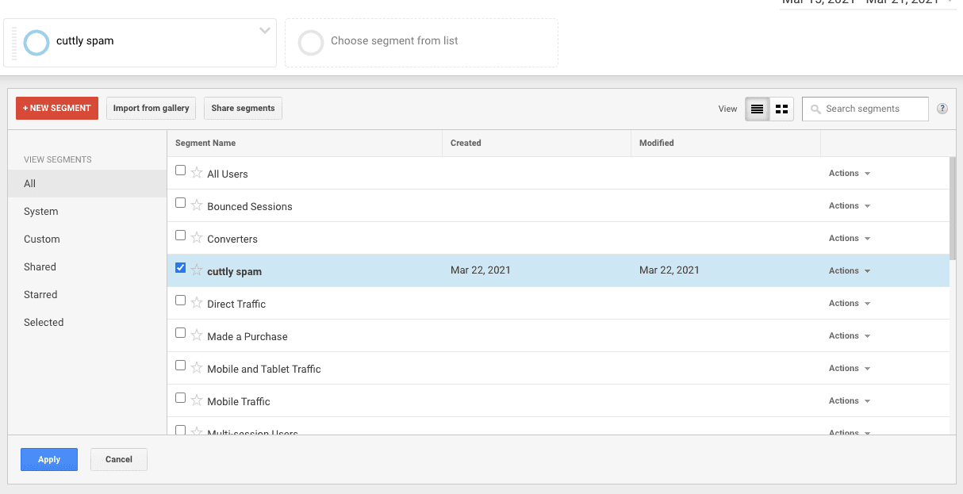The width and height of the screenshot is (963, 494).
Task: Star the Converters segment
Action: (x=197, y=237)
